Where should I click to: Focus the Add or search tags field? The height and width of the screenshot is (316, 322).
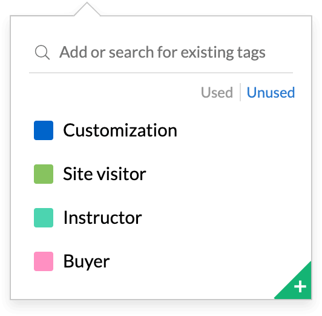click(x=161, y=52)
